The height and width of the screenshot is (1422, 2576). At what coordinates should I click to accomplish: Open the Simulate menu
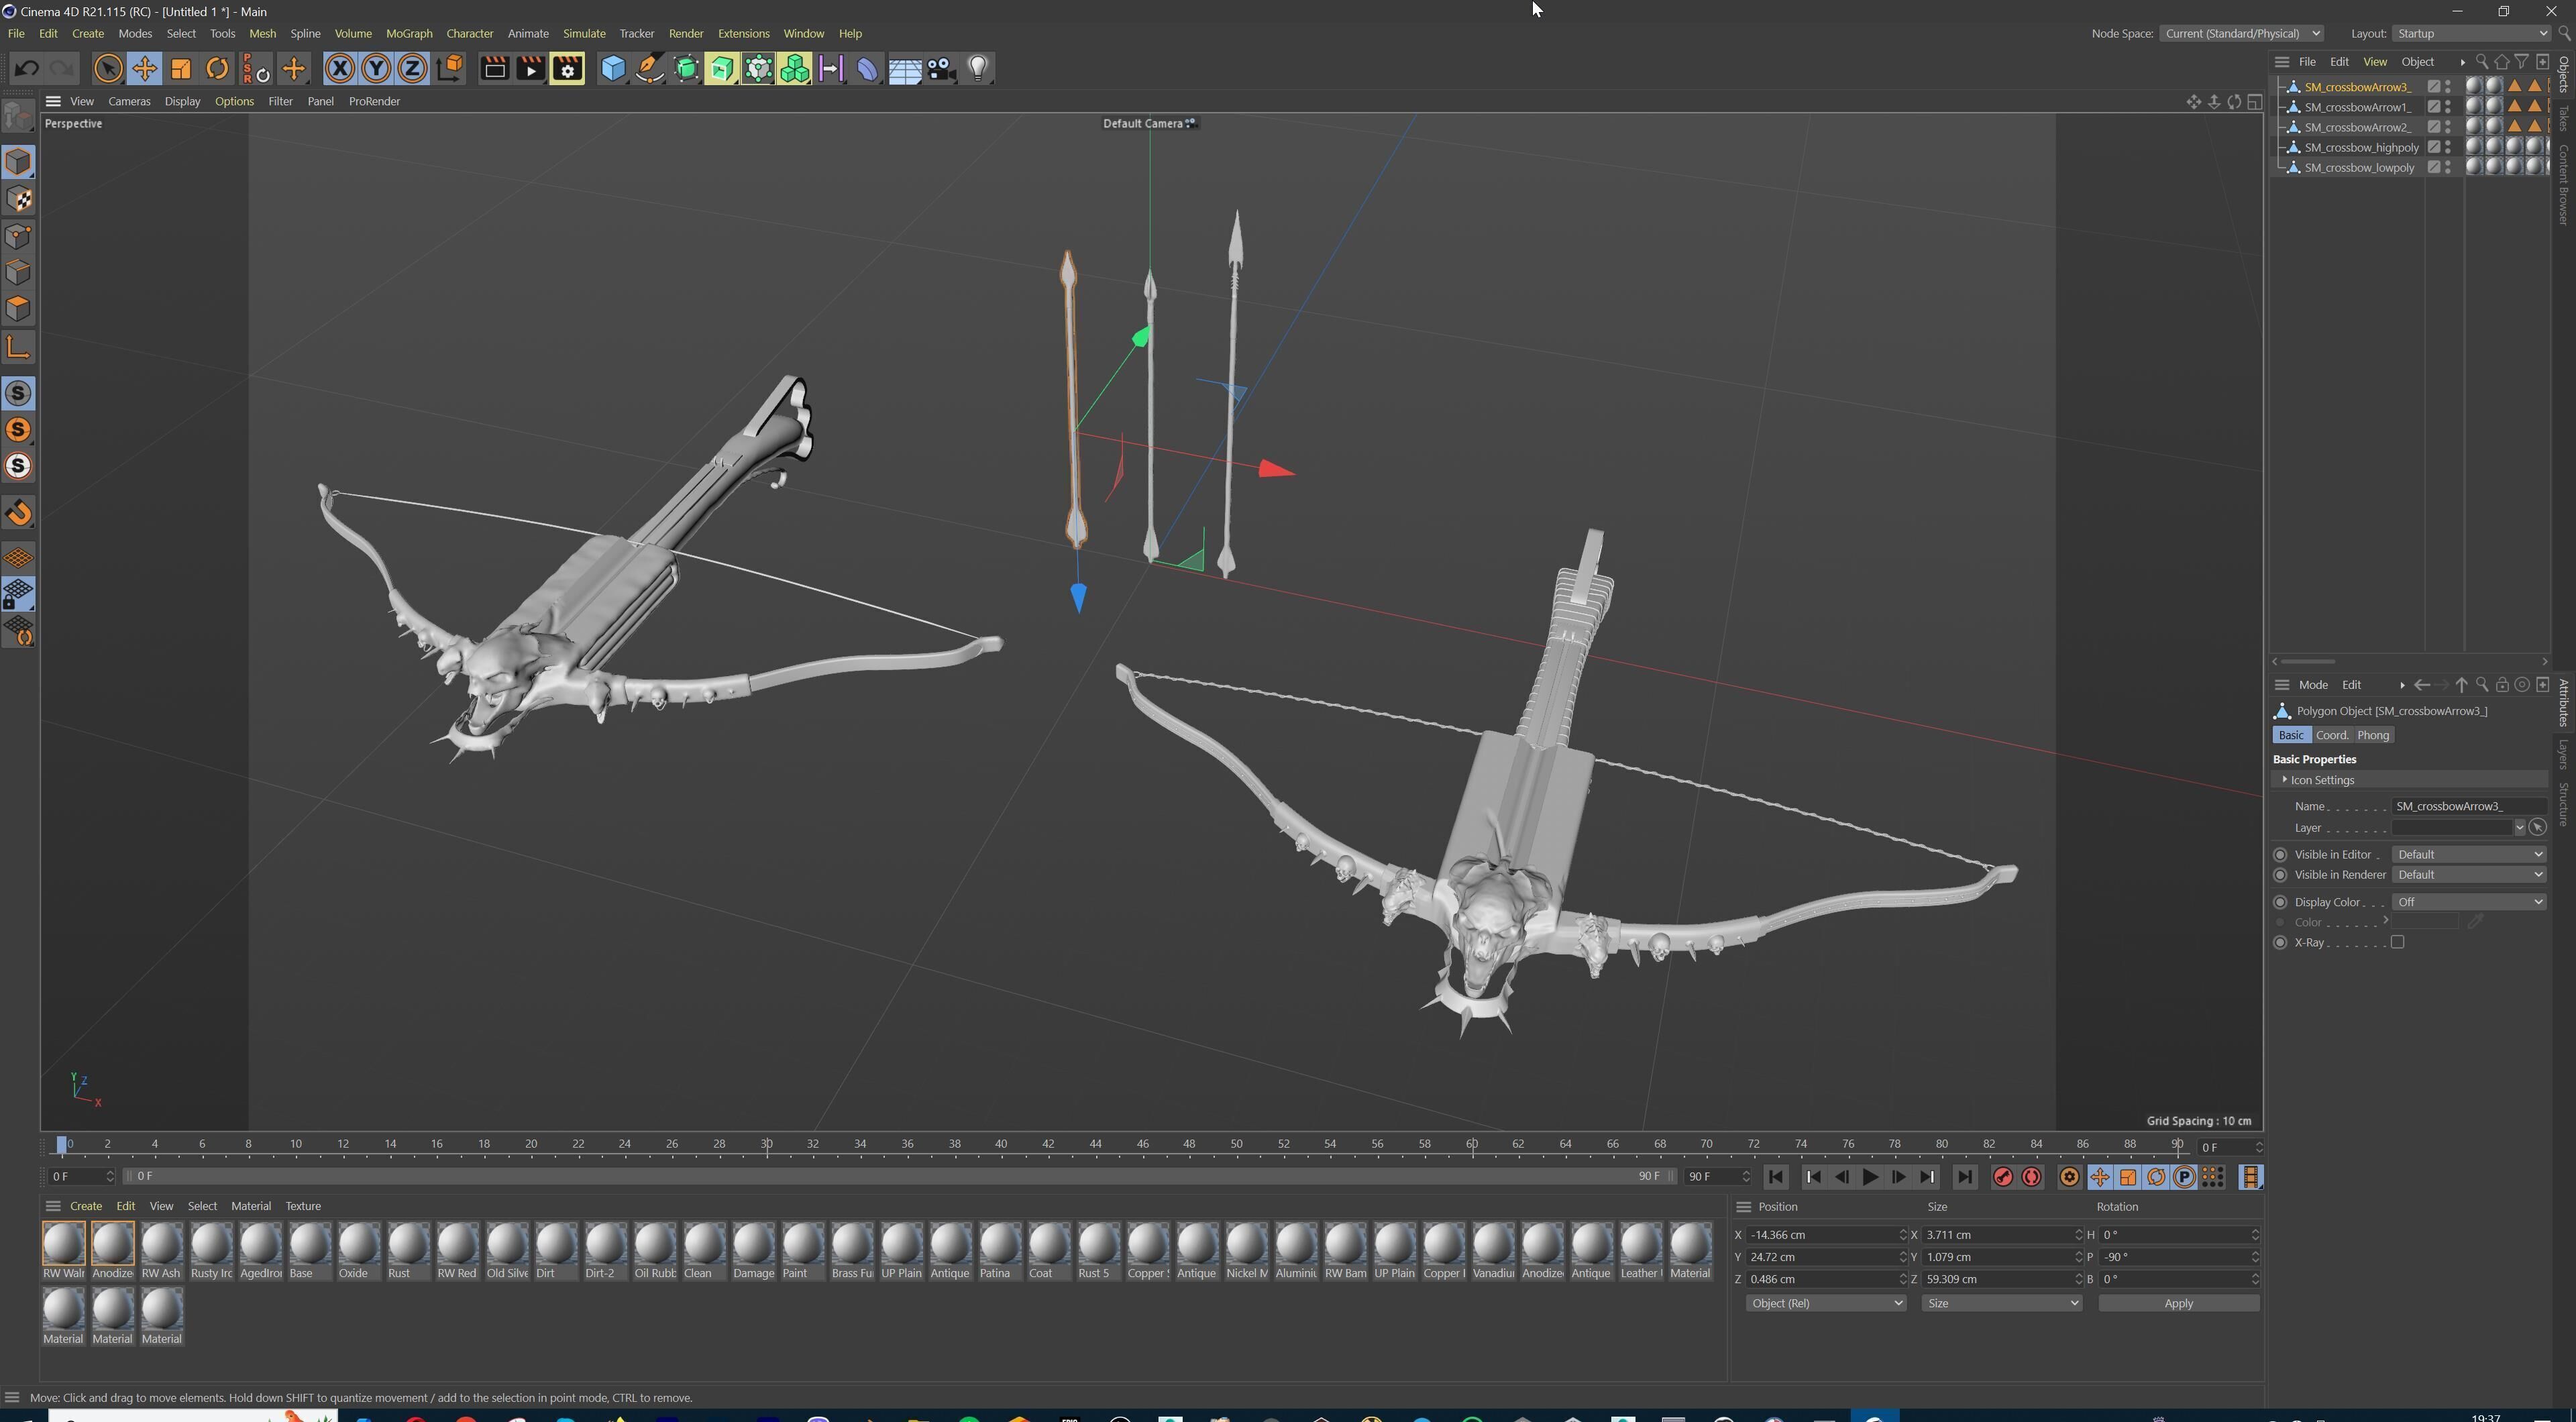(x=584, y=33)
